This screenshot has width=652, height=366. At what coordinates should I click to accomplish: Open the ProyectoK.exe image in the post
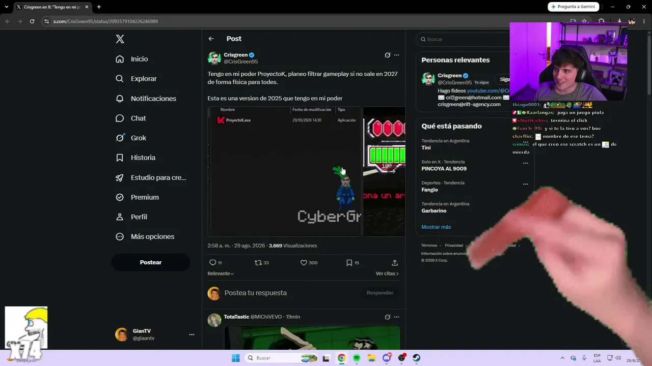pos(284,171)
